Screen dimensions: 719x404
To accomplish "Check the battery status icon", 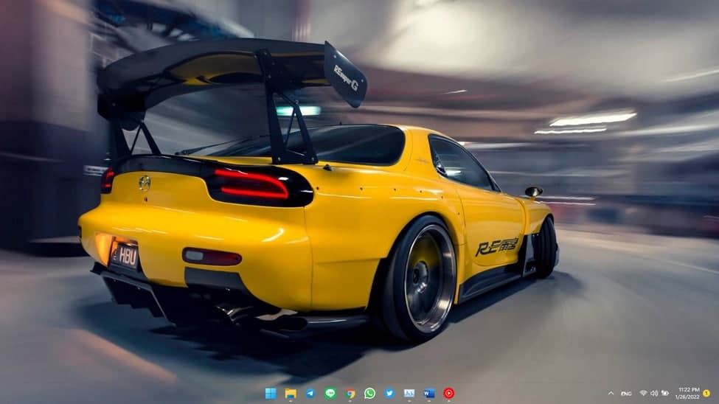I will click(665, 393).
